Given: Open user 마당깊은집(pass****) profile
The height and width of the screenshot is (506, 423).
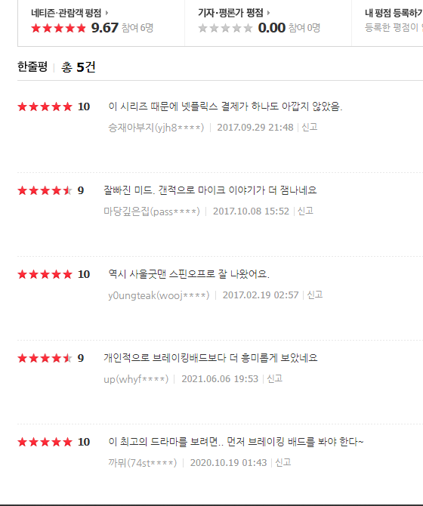Looking at the screenshot, I should [152, 211].
